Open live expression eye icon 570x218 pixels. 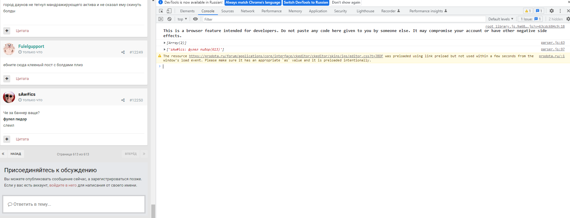(x=195, y=19)
